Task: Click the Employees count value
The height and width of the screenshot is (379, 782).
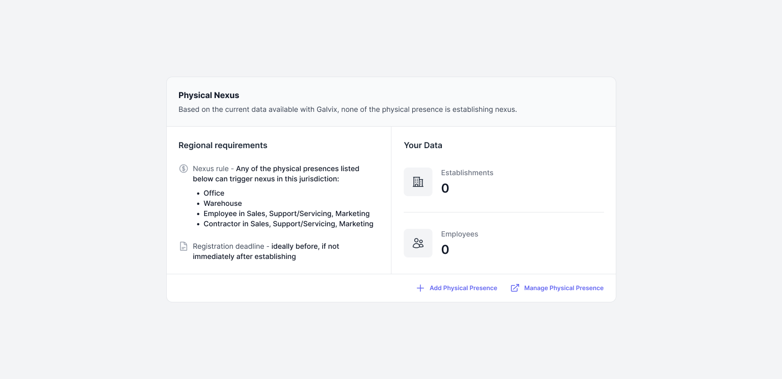Action: (x=445, y=250)
